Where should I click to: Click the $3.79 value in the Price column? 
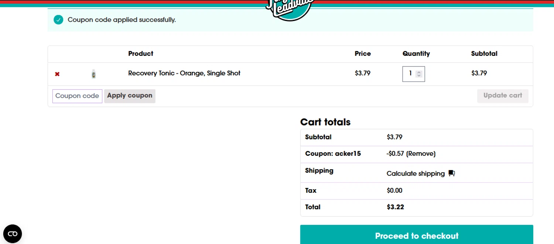coord(363,73)
